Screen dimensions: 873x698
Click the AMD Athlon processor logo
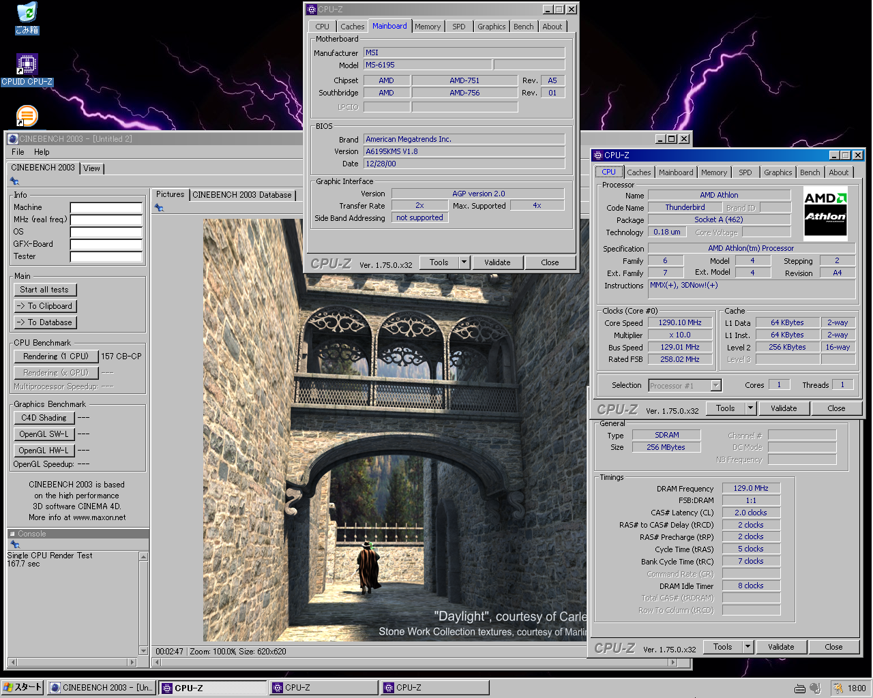coord(825,212)
